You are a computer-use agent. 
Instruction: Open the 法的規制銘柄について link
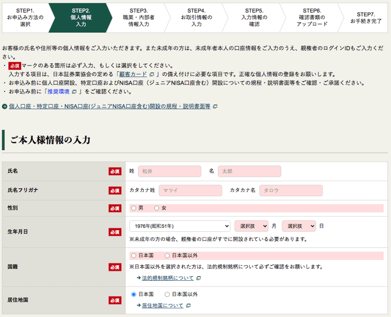coord(167,278)
